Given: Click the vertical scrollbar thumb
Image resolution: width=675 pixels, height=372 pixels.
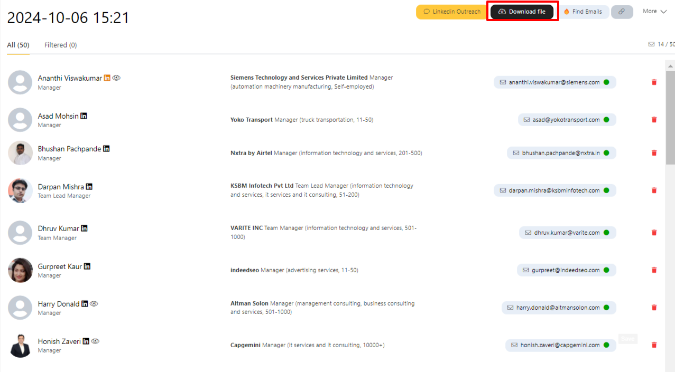Looking at the screenshot, I should (670, 118).
